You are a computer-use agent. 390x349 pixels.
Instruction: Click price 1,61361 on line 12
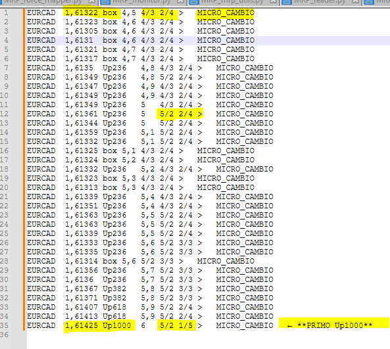(x=82, y=114)
